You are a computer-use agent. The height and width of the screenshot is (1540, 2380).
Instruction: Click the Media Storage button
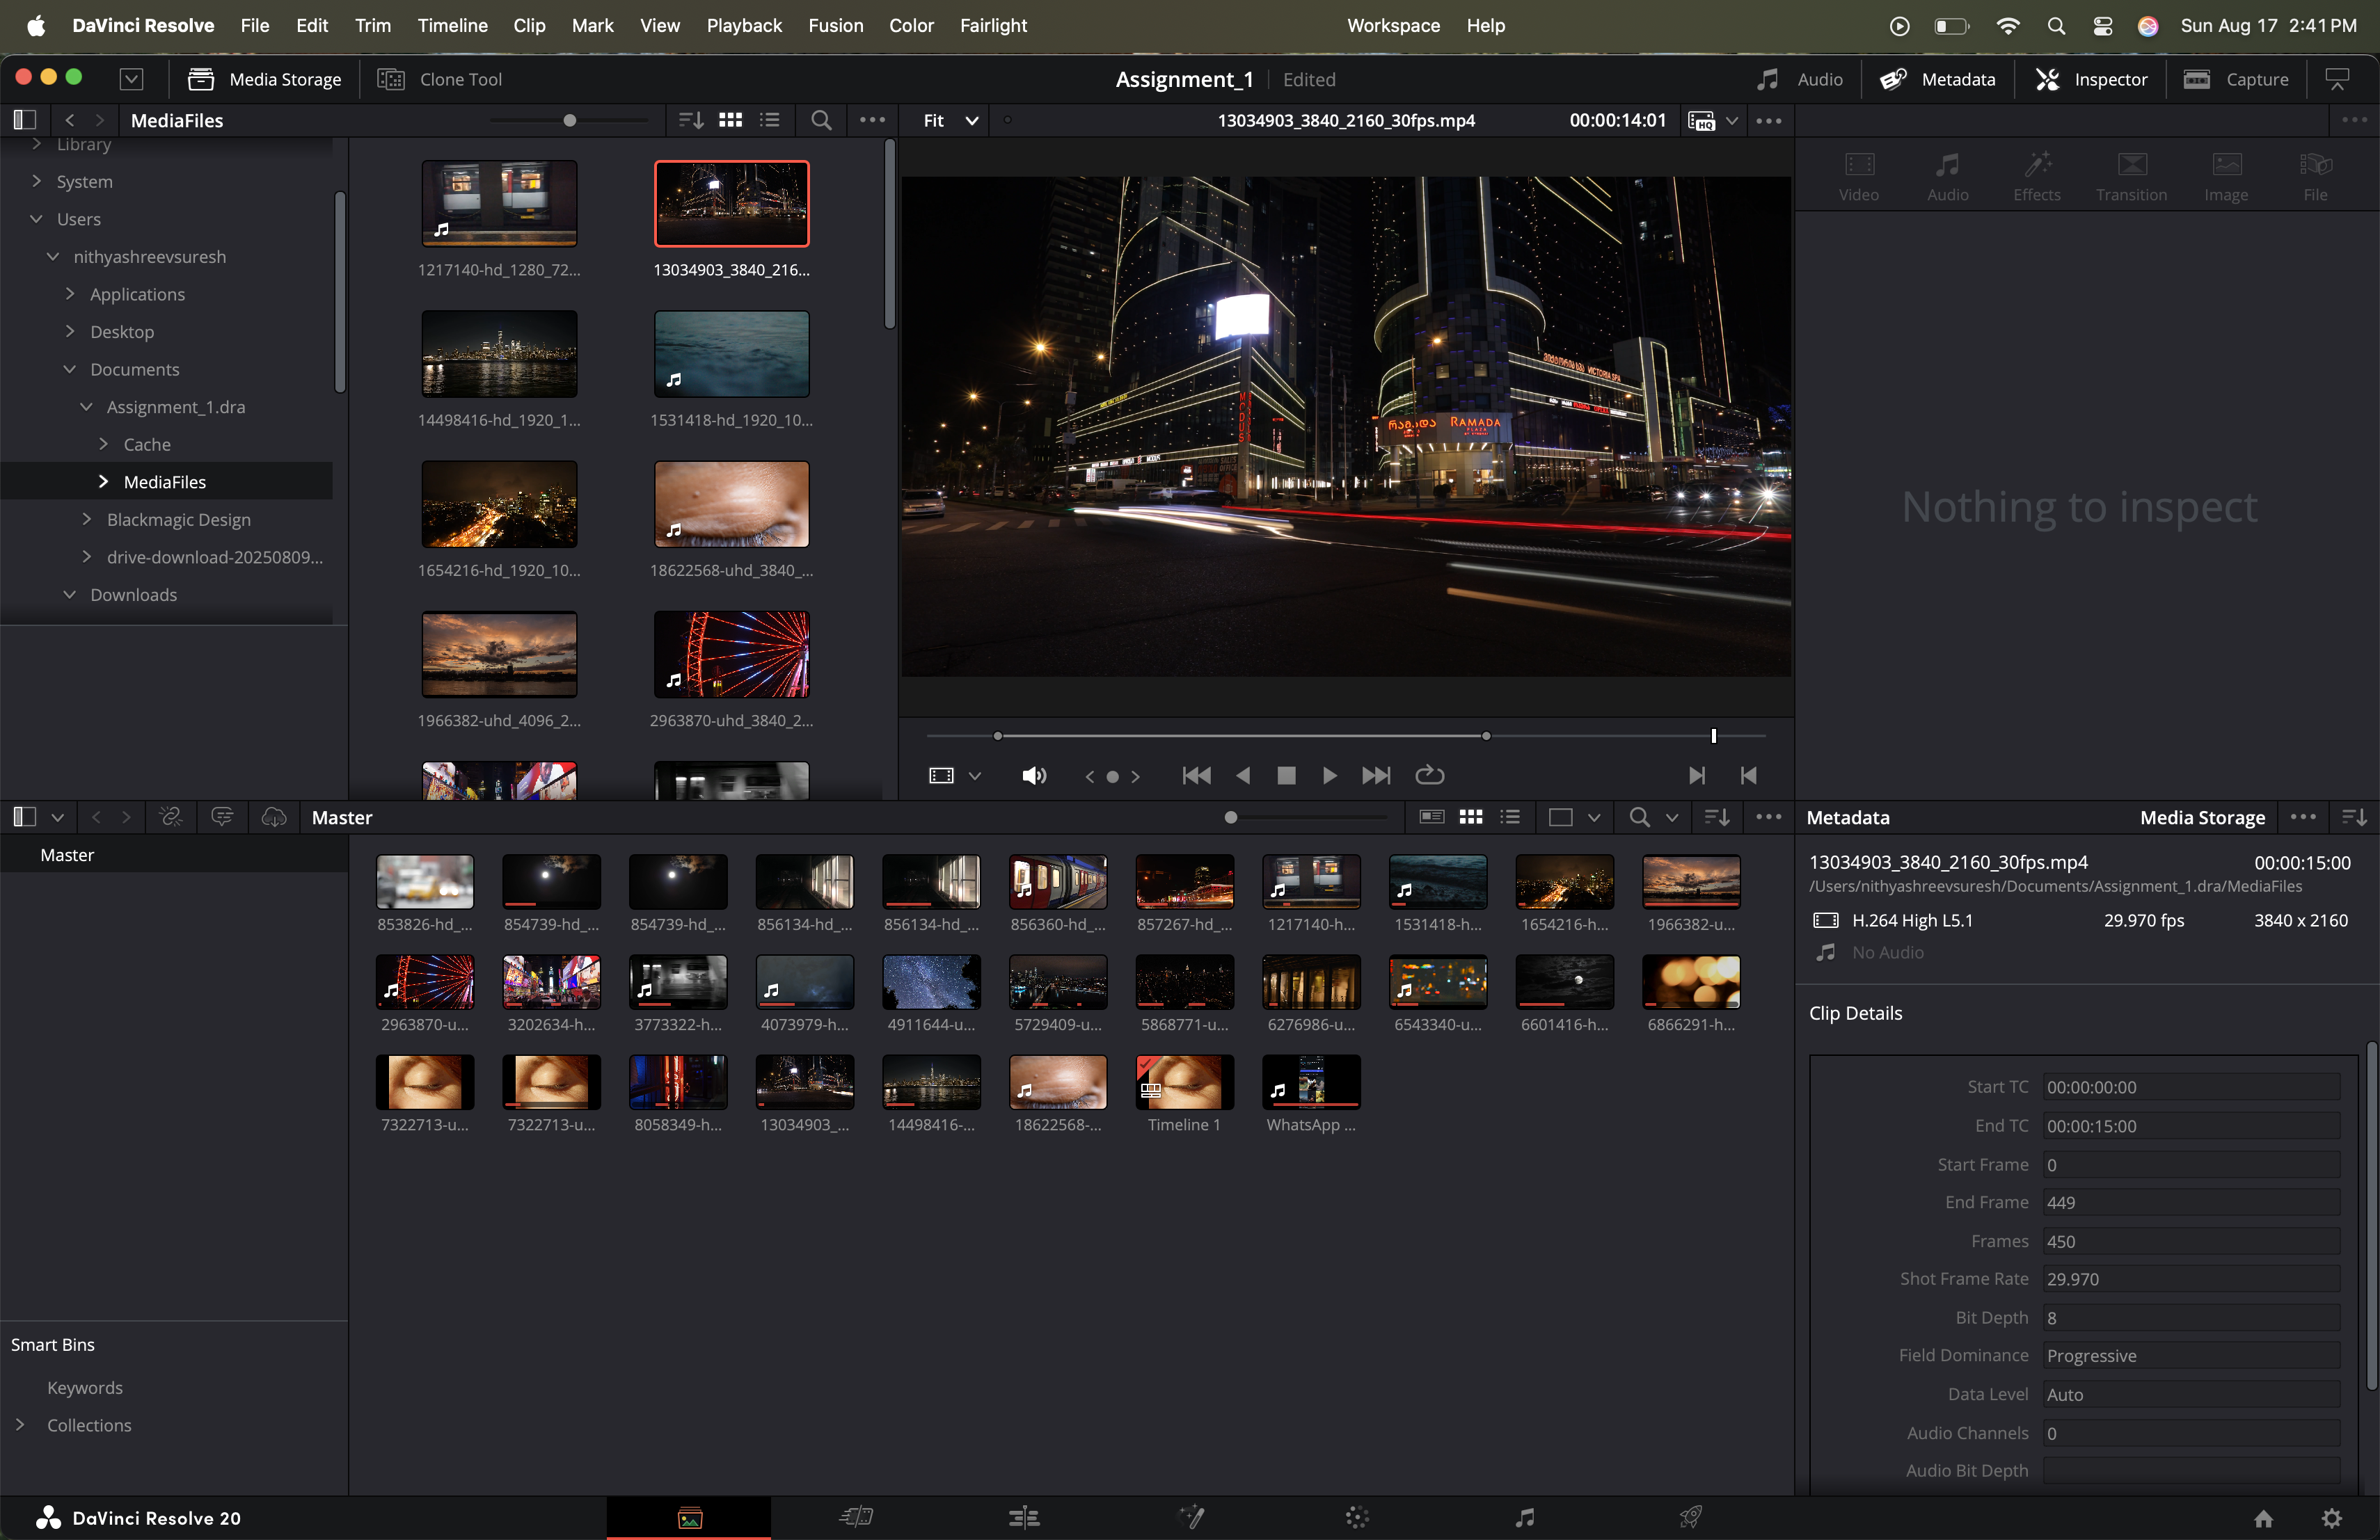265,79
